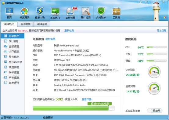
Task: Click the Microsoft Windows 7 专业版 value
Action: tap(71, 50)
